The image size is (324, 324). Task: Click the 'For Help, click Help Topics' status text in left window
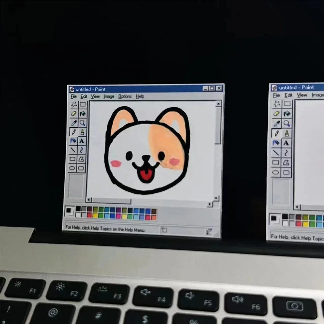[x=105, y=229]
